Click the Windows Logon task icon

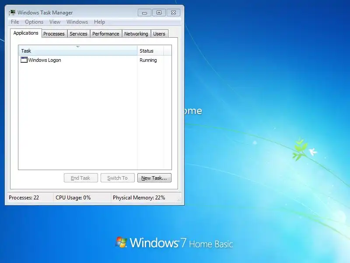tap(24, 60)
